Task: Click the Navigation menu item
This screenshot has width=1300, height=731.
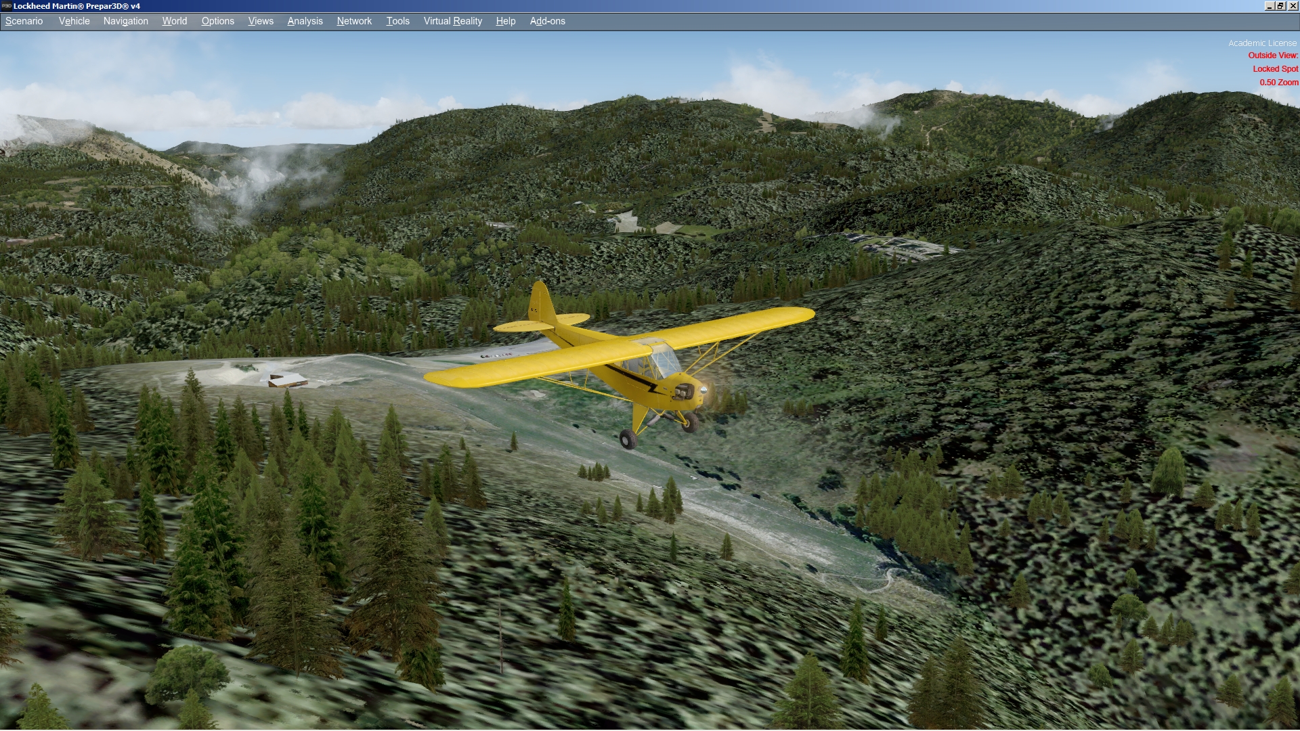Action: tap(125, 21)
